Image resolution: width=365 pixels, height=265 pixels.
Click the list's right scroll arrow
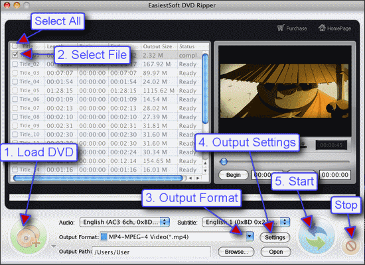pos(198,178)
